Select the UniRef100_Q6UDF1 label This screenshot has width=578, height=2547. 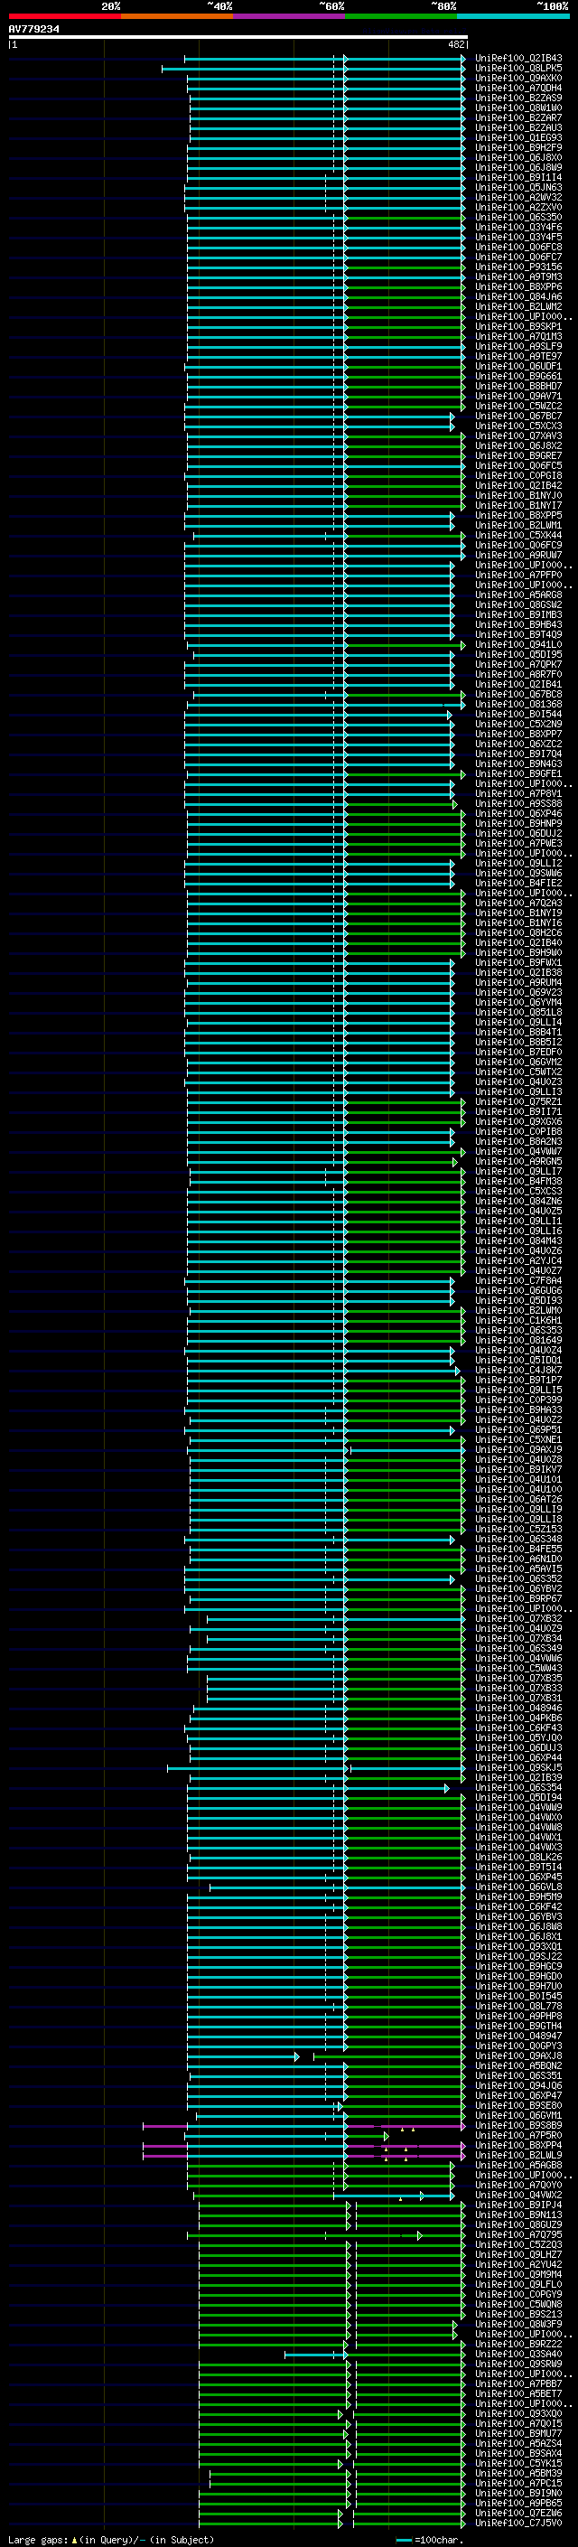(x=518, y=367)
